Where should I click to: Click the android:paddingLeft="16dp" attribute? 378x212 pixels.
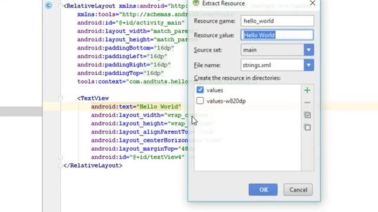pos(122,57)
